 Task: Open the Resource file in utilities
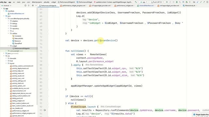point(17,41)
